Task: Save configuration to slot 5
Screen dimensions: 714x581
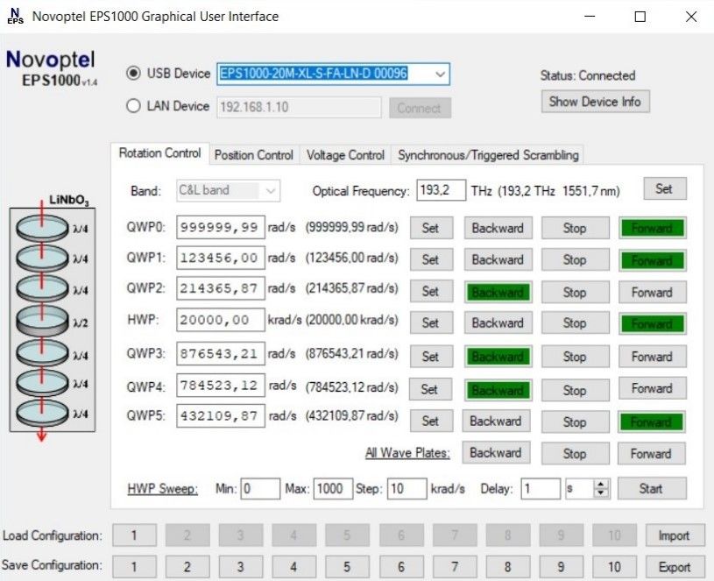Action: pos(348,566)
